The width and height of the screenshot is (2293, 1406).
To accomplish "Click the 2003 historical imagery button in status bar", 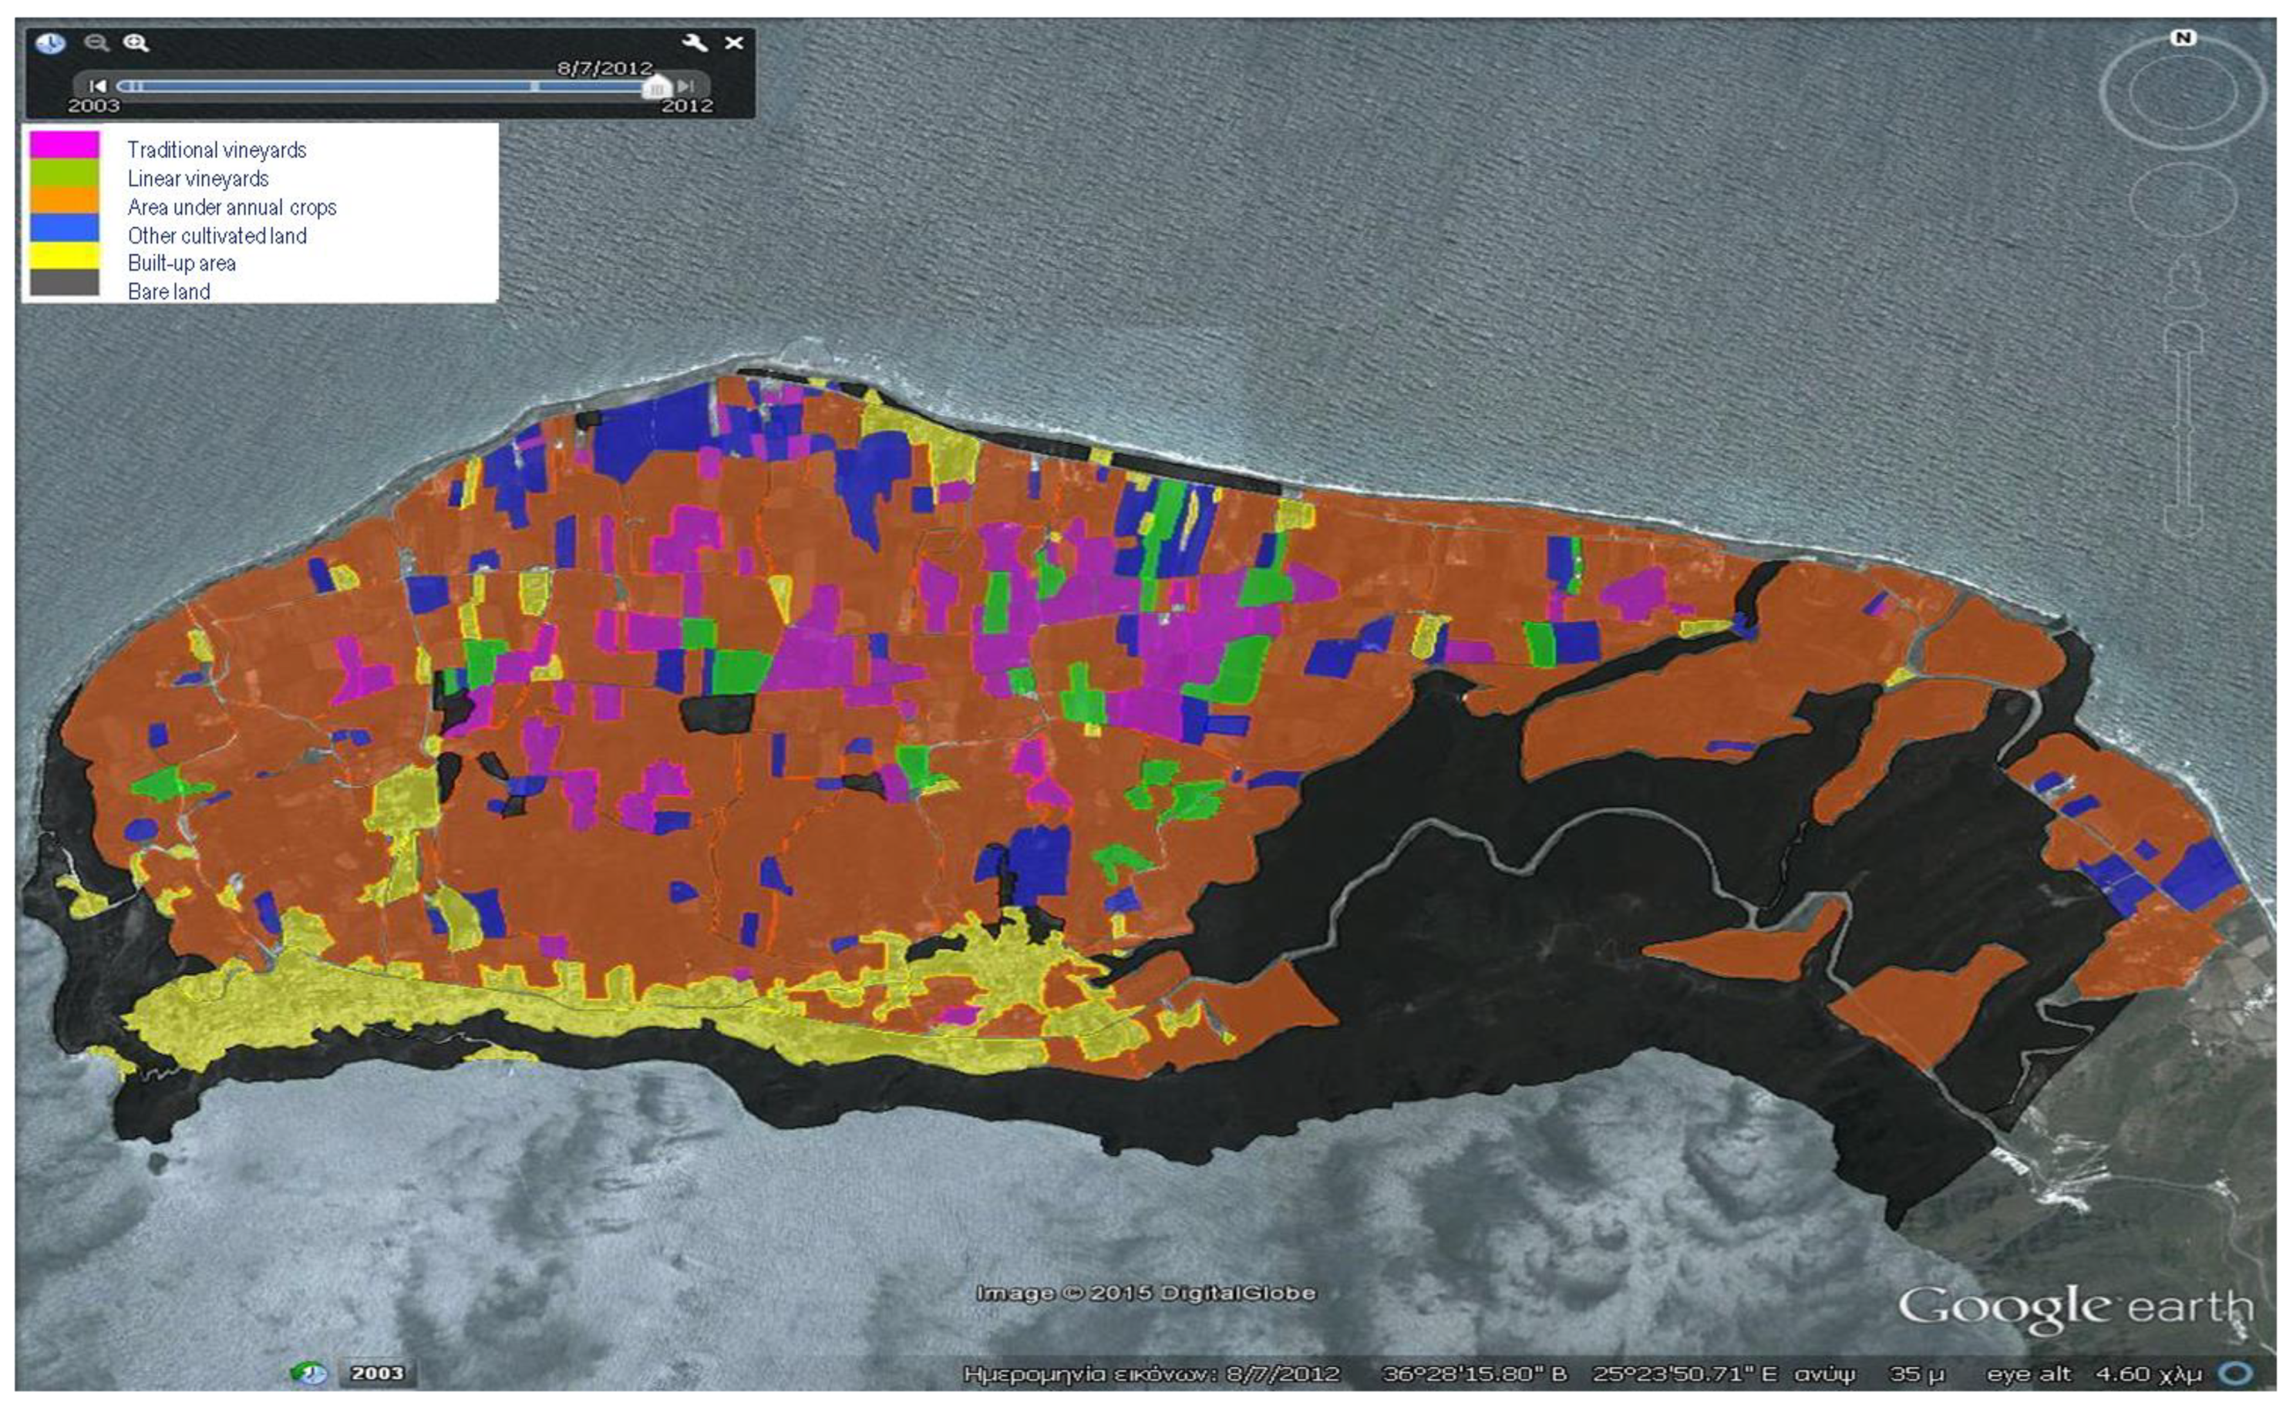I will (377, 1374).
